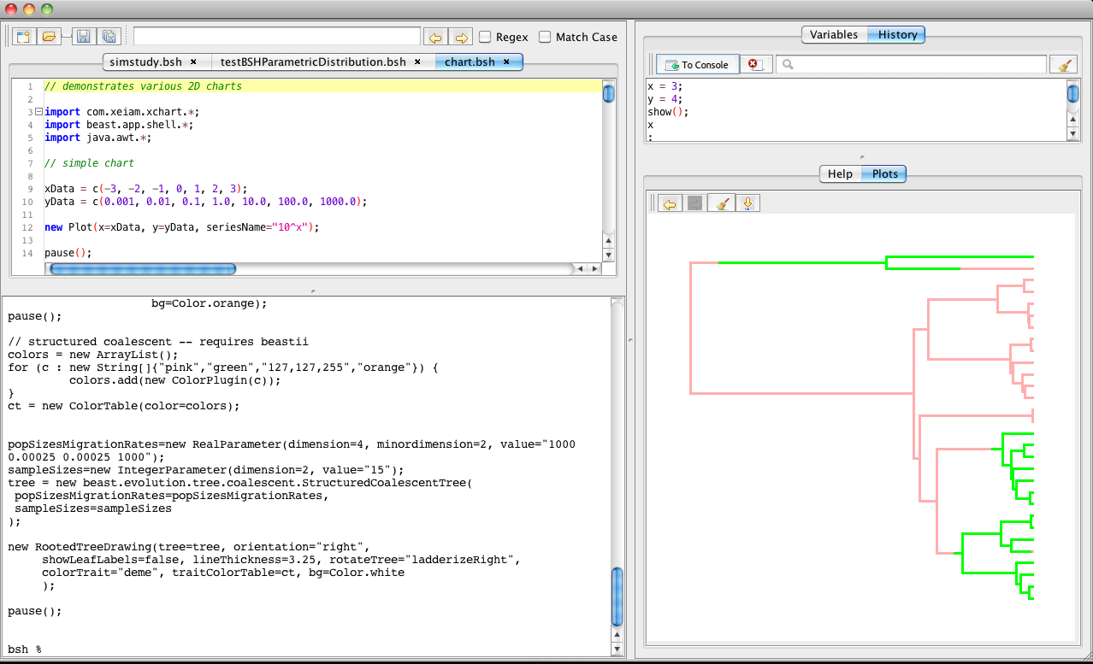Click the 'x = 3;' history entry
The height and width of the screenshot is (664, 1093).
tap(665, 86)
